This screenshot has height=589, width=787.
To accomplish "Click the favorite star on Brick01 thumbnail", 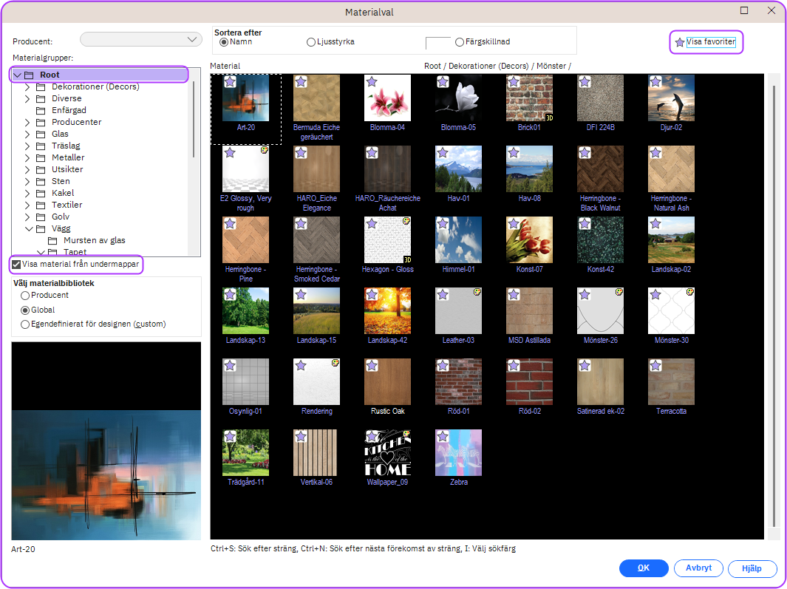I will click(514, 82).
